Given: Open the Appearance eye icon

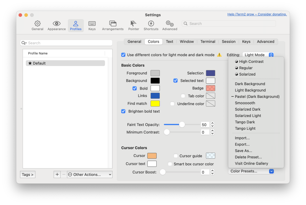Looking at the screenshot, I should 57,24.
